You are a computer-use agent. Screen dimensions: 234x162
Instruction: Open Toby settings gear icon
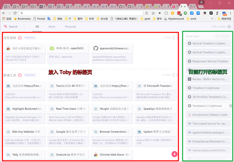(x=229, y=27)
